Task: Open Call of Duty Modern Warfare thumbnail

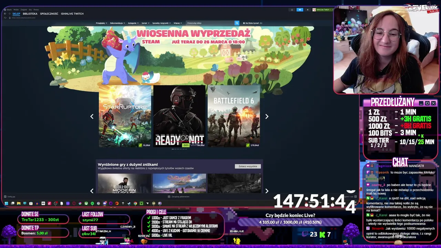Action: [x=124, y=183]
